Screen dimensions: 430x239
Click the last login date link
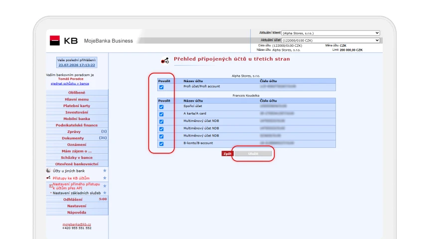77,65
